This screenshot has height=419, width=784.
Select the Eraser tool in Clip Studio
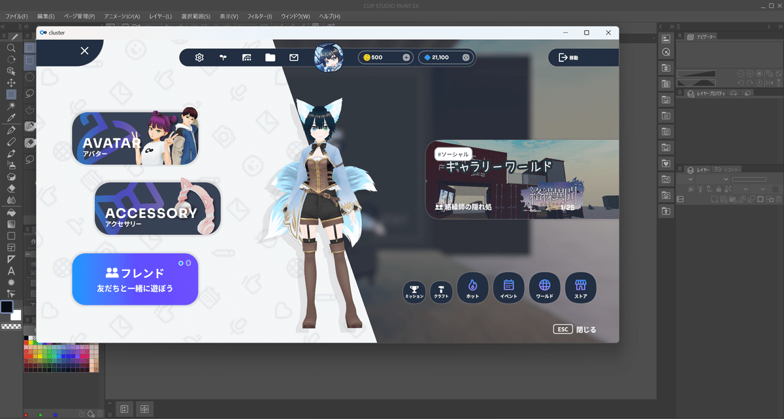pos(11,189)
